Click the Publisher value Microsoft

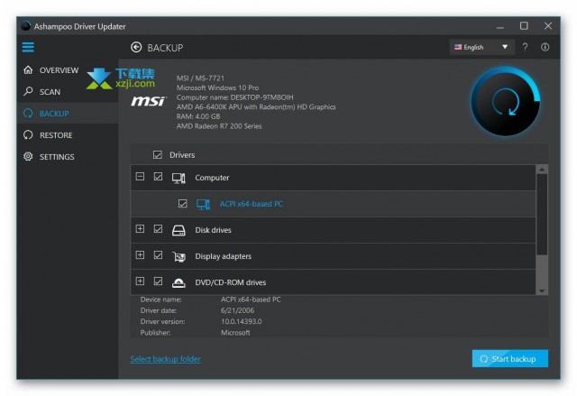click(x=235, y=332)
